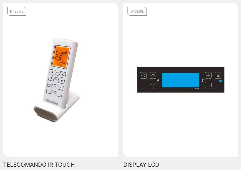Click the CRONO key on the remote
The height and width of the screenshot is (170, 241).
pyautogui.click(x=54, y=93)
